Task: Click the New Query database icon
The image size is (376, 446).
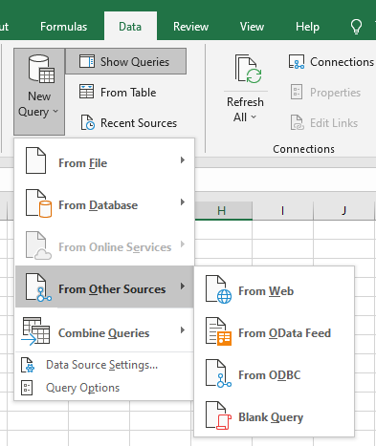Action: click(41, 69)
